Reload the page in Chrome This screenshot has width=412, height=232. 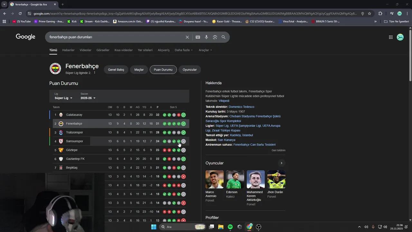(x=20, y=14)
